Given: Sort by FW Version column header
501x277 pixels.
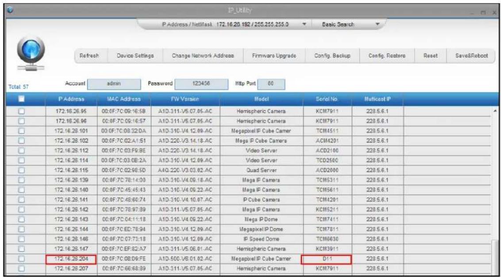Looking at the screenshot, I should tap(185, 99).
